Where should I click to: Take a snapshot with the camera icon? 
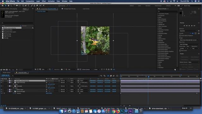point(62,70)
